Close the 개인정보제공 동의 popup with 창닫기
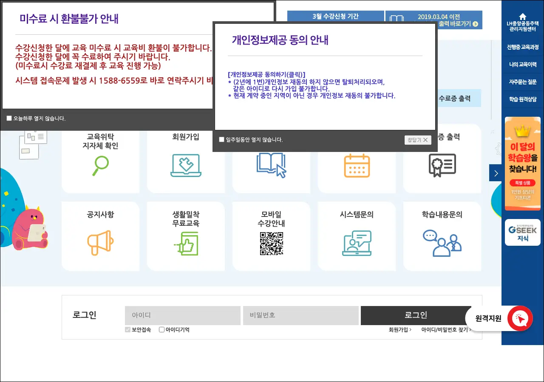 418,140
